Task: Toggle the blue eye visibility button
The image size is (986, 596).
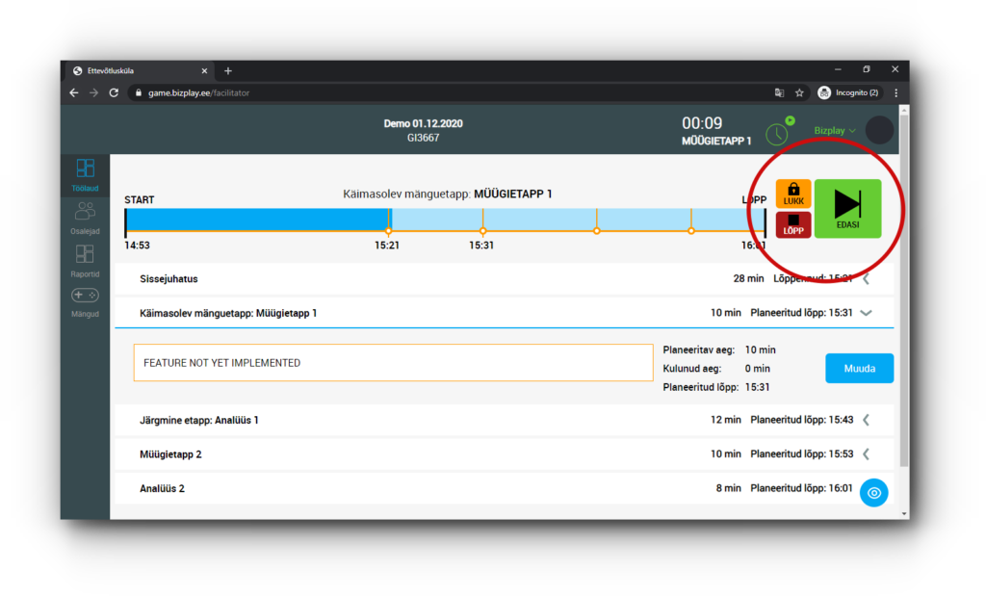Action: pos(873,492)
